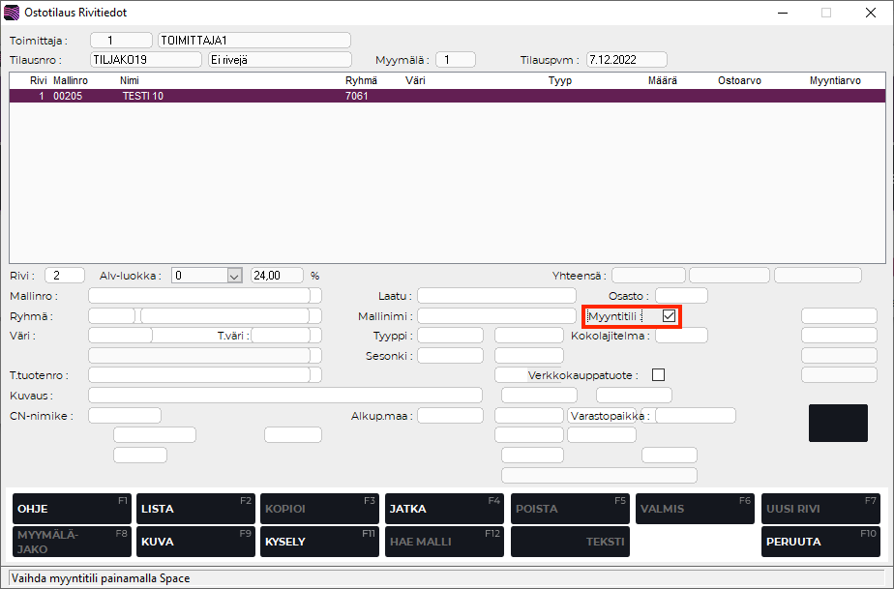Screen dimensions: 894x589
Task: Focus the Kuvaus text field
Action: 284,395
